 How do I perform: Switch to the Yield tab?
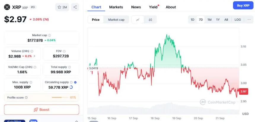(x=153, y=7)
